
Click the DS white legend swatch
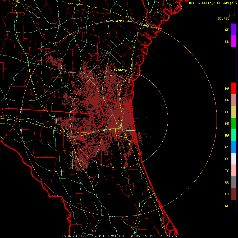234,159
